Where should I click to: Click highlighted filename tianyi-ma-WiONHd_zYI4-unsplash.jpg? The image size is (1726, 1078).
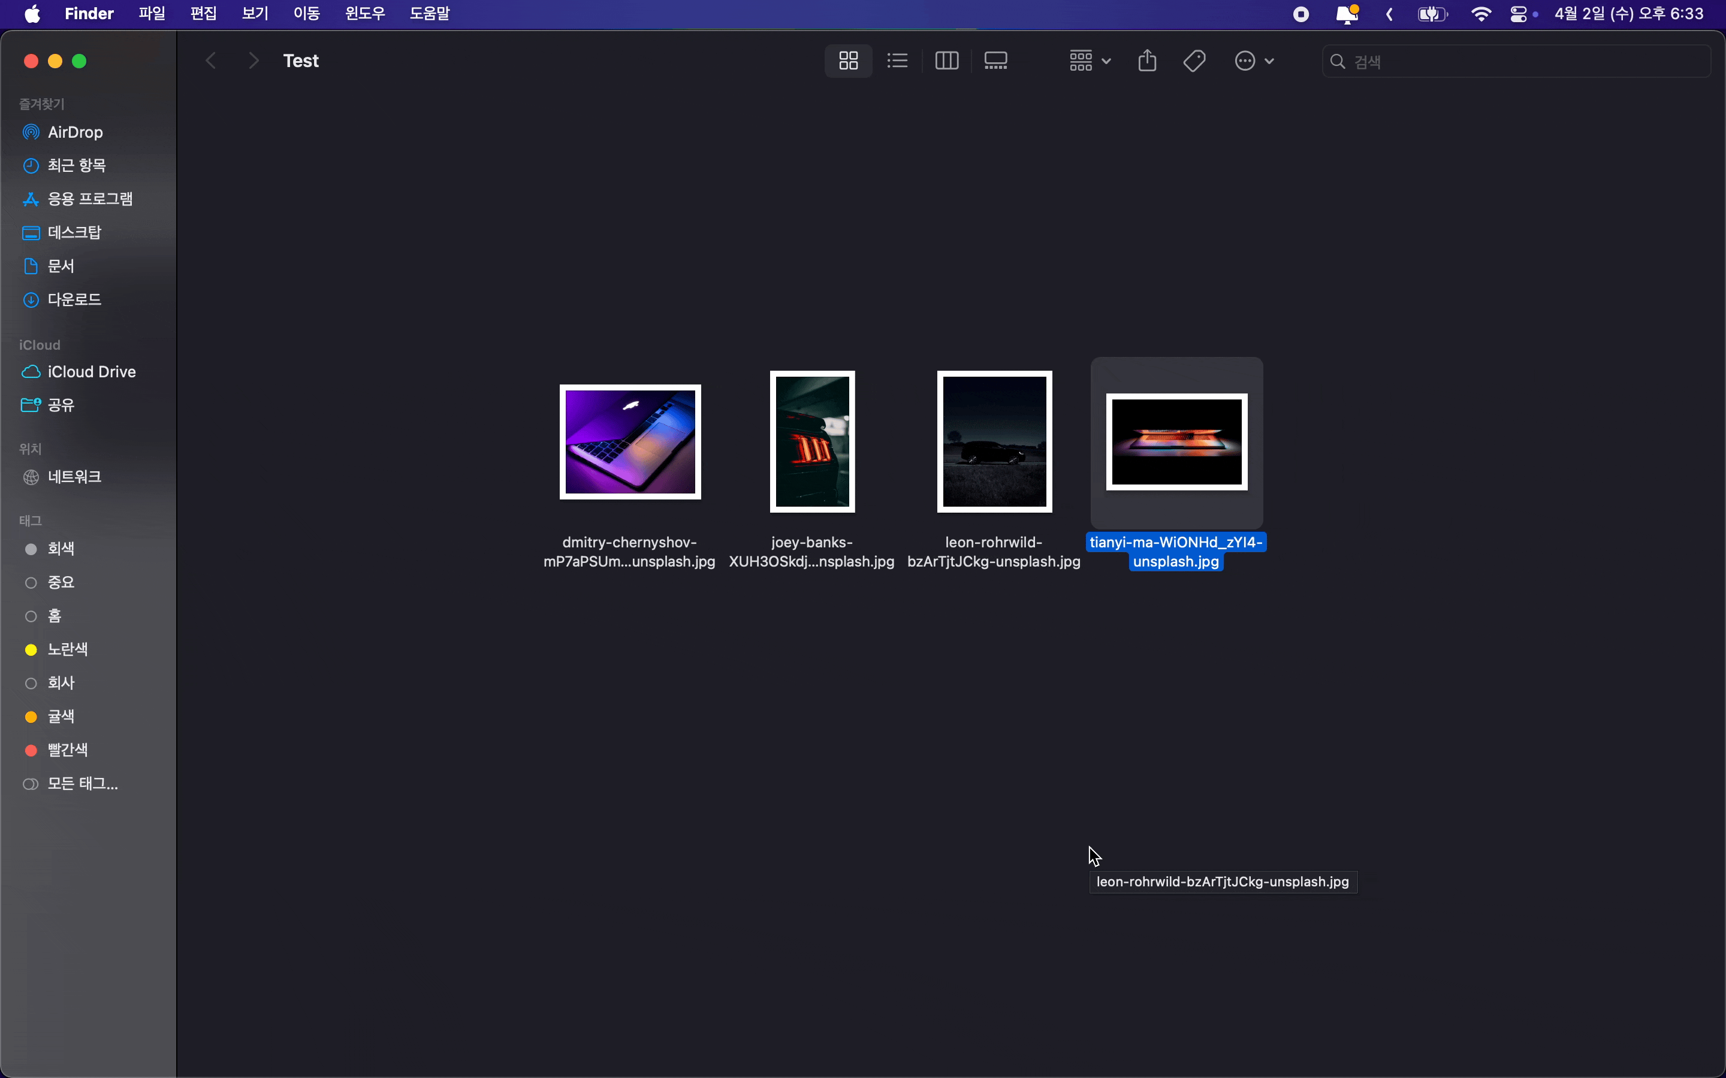[1176, 552]
